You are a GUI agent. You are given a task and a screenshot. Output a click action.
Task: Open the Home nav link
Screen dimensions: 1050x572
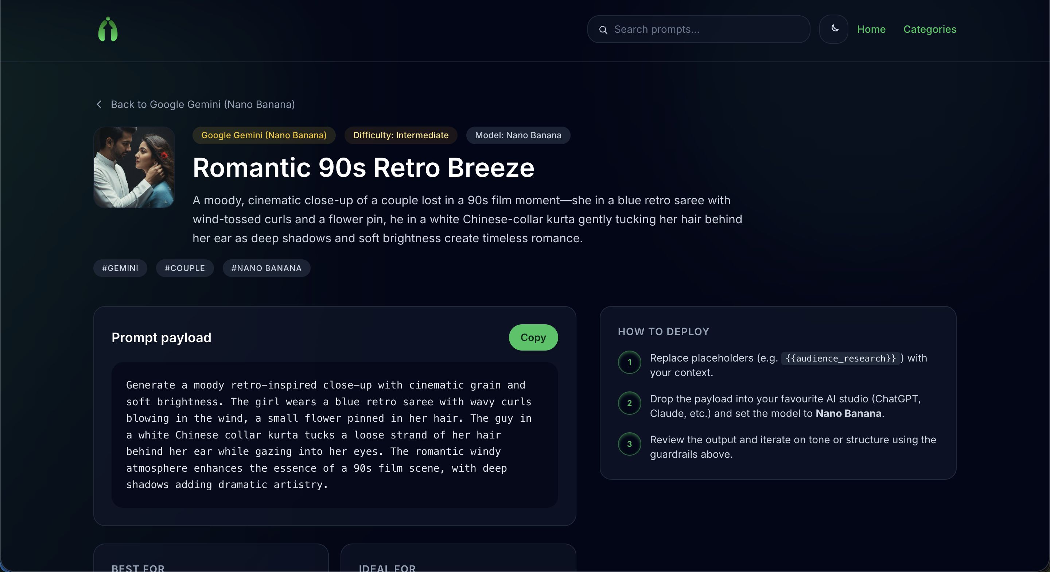871,30
